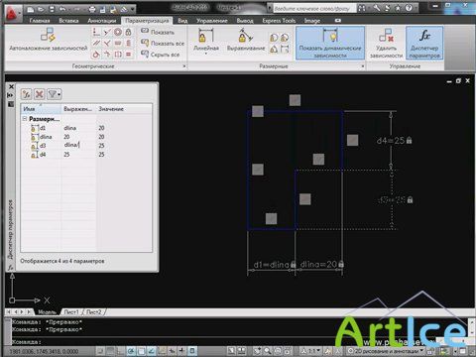Select the Fix (padlock) geometric constraint icon
The image size is (476, 357).
point(128,32)
